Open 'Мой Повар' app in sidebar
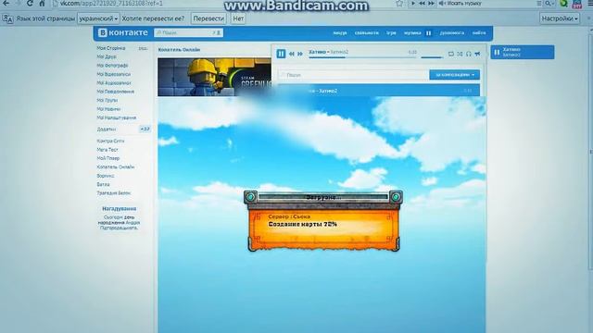Image resolution: width=593 pixels, height=333 pixels. coord(108,158)
